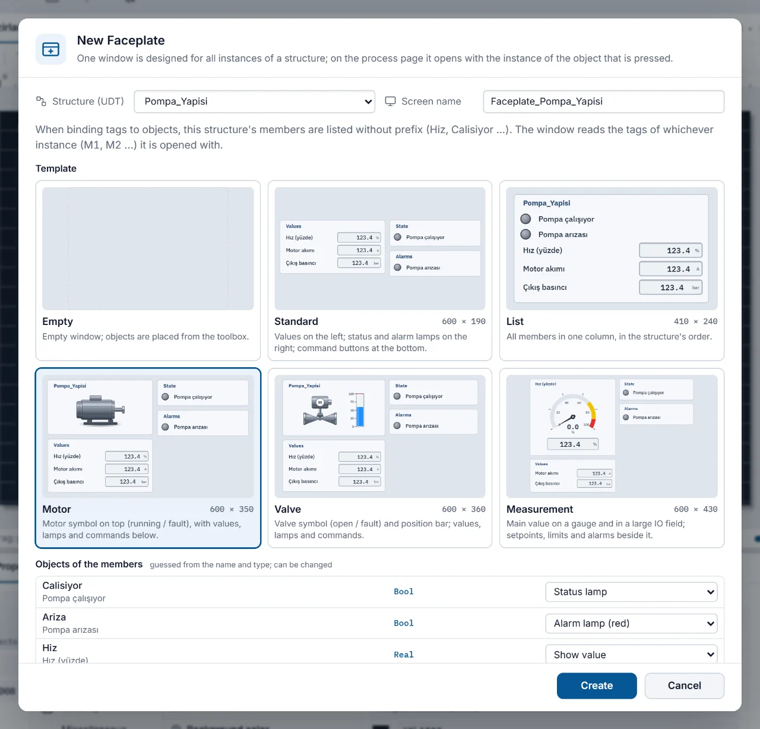Click the Template section label
The image size is (760, 729).
pyautogui.click(x=56, y=169)
